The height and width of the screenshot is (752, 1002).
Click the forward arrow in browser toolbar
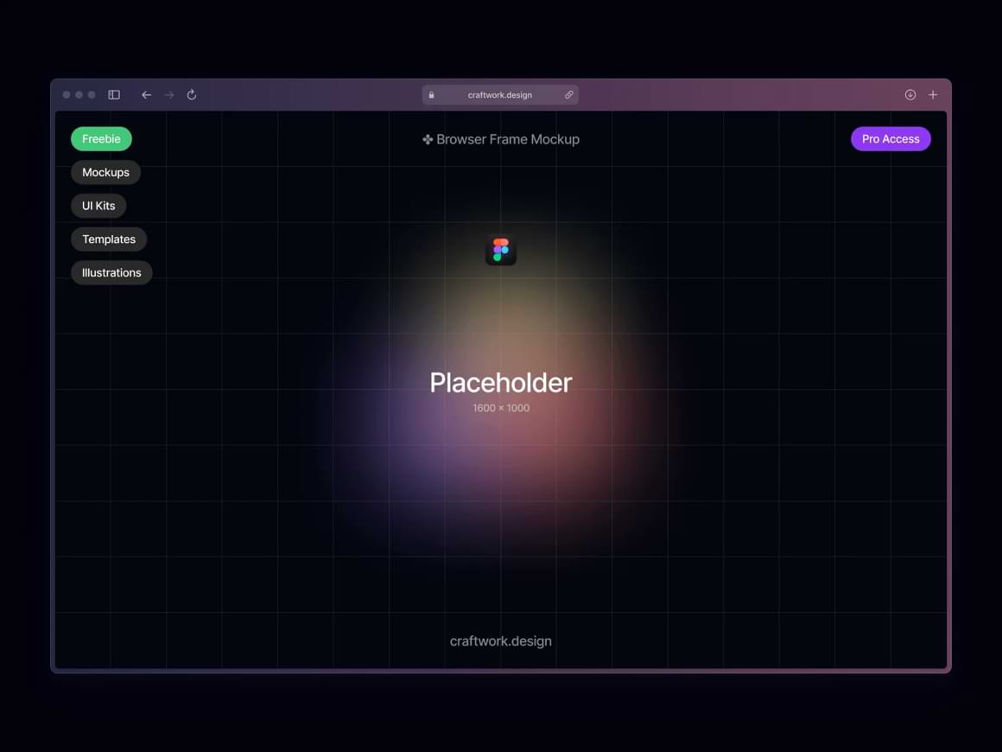169,95
